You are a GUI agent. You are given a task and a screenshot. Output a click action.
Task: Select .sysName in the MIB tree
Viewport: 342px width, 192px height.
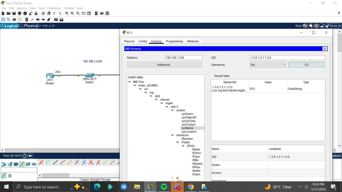coord(187,128)
